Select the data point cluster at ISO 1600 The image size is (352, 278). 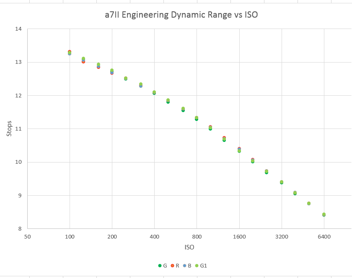(239, 150)
